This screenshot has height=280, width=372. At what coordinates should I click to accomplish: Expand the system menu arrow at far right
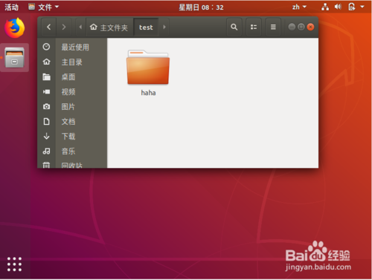[362, 7]
